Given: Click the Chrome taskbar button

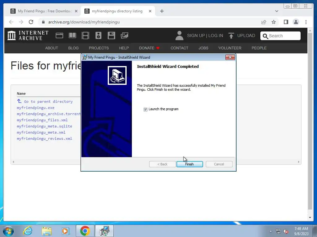Looking at the screenshot, I should coord(85,231).
